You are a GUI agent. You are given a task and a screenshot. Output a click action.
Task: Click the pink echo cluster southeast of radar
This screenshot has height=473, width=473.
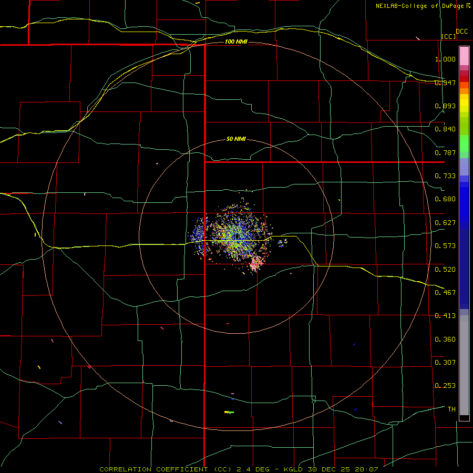point(256,264)
